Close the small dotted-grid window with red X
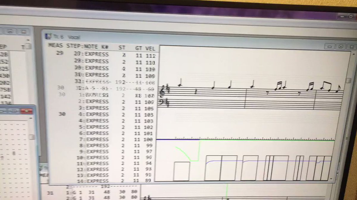 [26, 111]
